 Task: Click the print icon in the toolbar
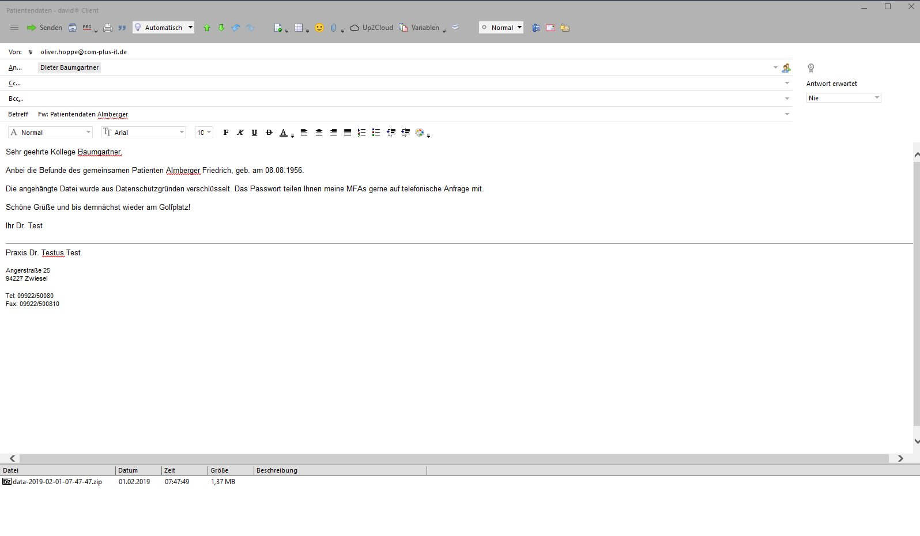[107, 28]
